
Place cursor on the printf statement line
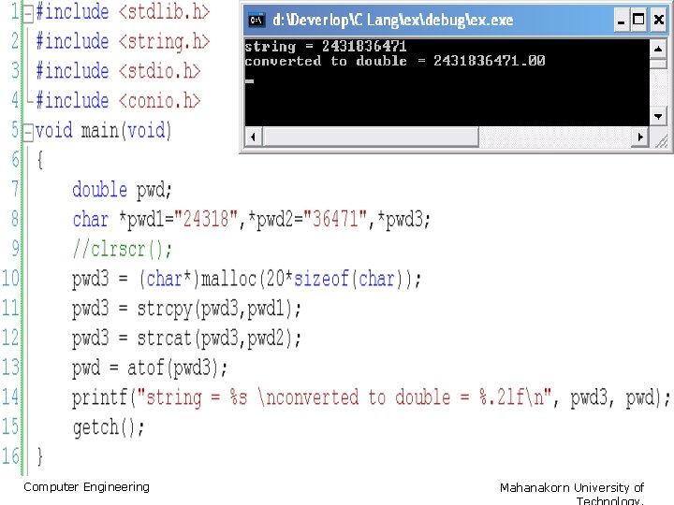pyautogui.click(x=371, y=397)
